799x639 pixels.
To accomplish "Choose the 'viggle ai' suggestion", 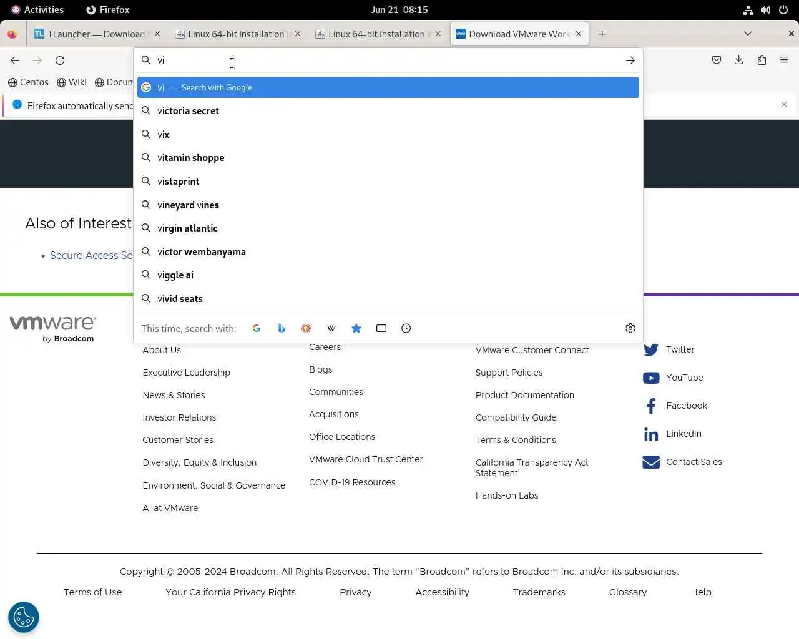I will click(x=388, y=275).
